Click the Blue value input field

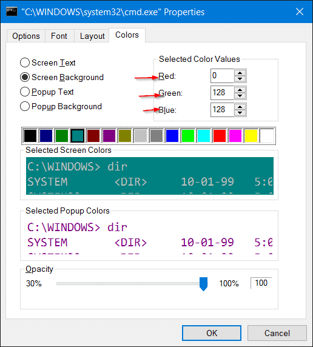(222, 110)
